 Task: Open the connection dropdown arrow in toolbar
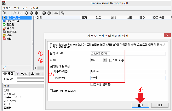[9, 13]
